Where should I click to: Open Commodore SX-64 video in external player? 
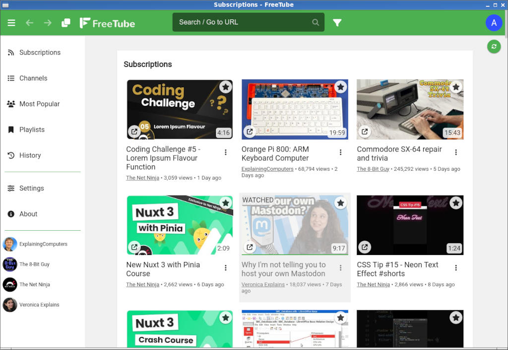[365, 132]
